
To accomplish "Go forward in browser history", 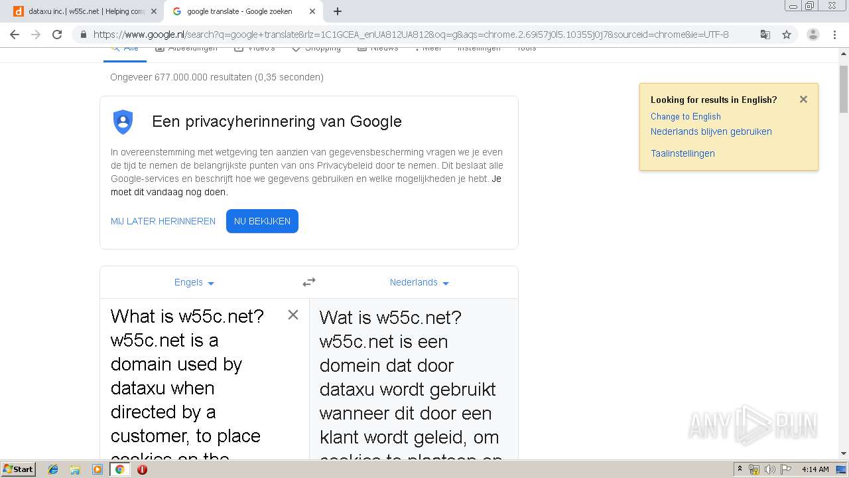I will [x=36, y=35].
